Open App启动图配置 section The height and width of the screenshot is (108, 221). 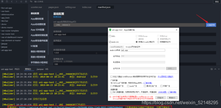click(38, 24)
